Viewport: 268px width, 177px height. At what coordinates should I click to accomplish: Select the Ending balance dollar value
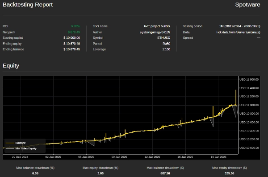[72, 49]
